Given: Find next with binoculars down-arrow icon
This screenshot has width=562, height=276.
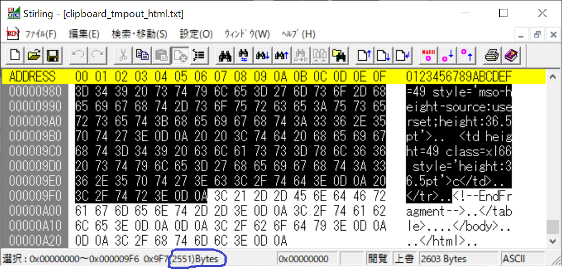Looking at the screenshot, I should pyautogui.click(x=263, y=55).
